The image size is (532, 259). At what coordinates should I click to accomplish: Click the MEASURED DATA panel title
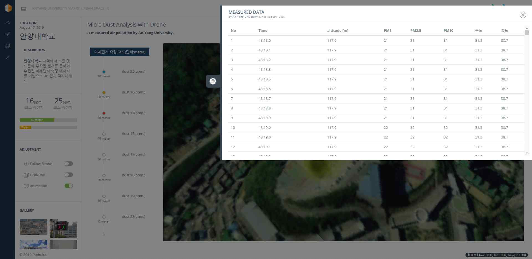tap(246, 12)
